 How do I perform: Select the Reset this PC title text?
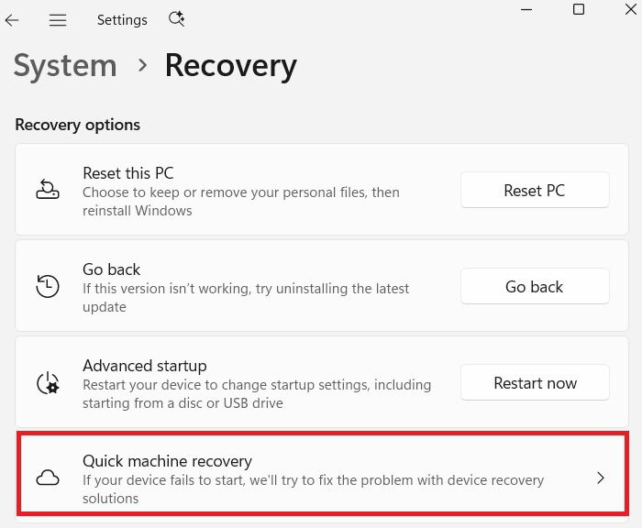(x=127, y=173)
